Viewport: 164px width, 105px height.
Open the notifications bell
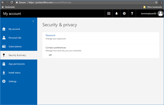coord(117,14)
